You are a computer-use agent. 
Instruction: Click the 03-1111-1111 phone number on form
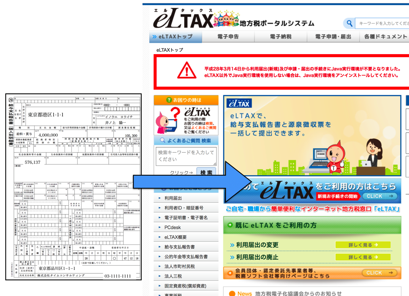click(x=118, y=276)
